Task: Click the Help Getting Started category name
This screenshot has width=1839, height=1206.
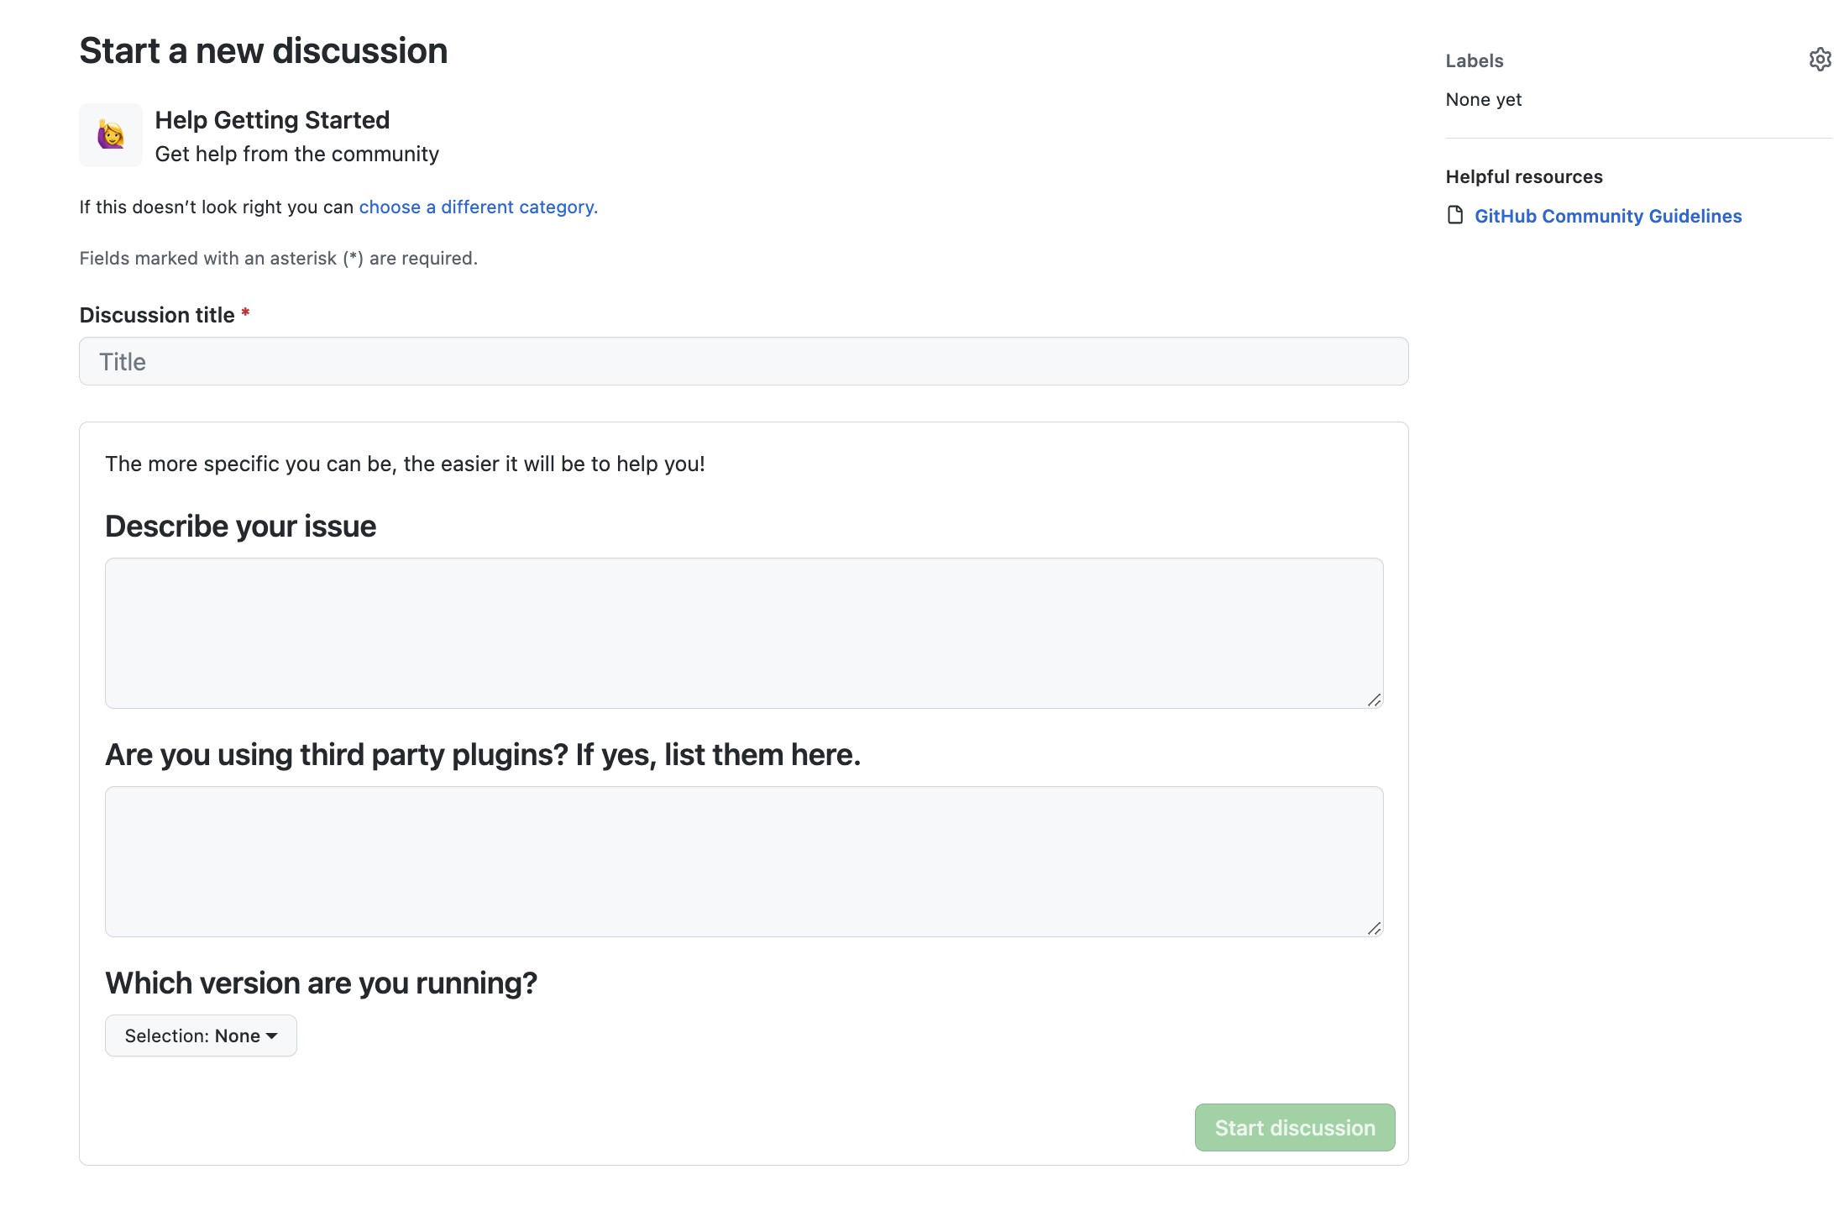Action: pyautogui.click(x=272, y=119)
